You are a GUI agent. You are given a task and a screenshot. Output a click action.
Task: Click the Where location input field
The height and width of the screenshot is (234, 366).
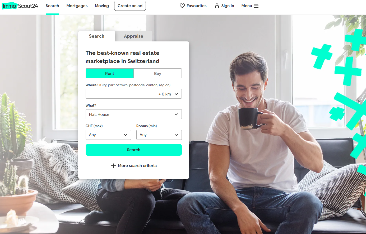(120, 94)
